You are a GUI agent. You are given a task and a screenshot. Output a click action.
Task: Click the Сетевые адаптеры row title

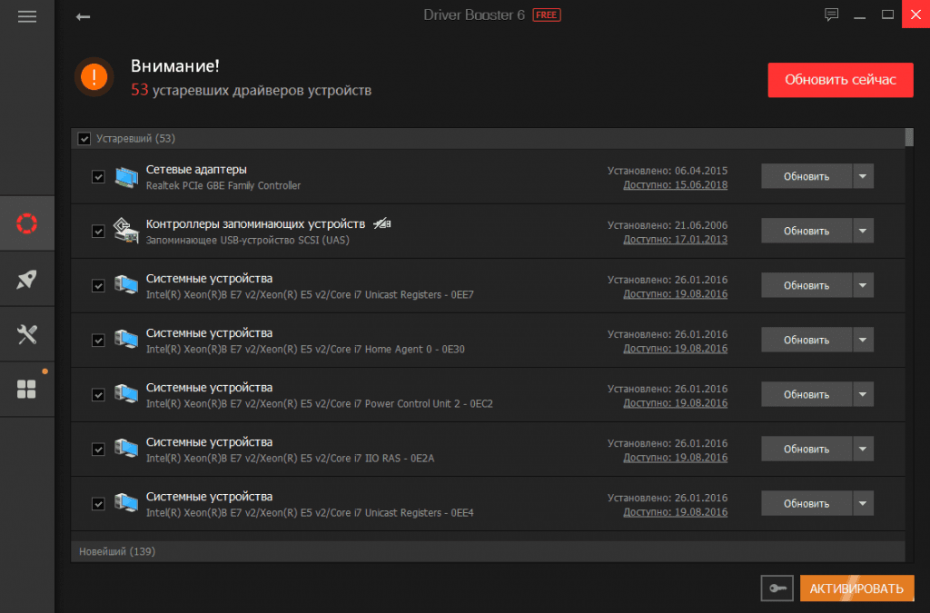pos(196,170)
